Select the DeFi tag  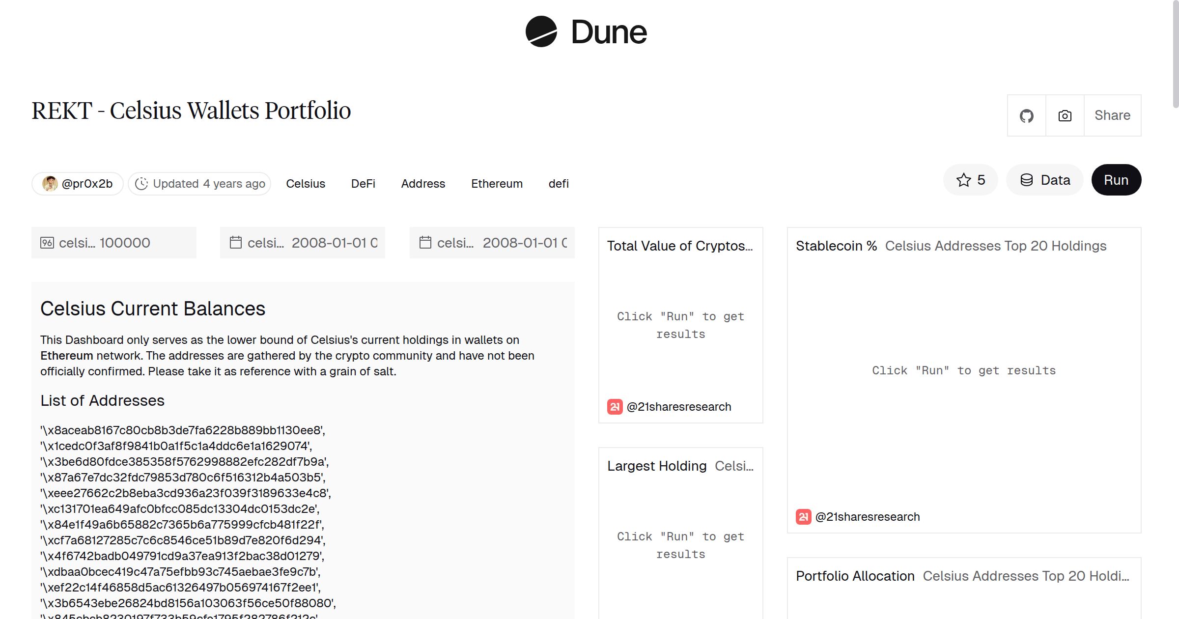point(363,184)
